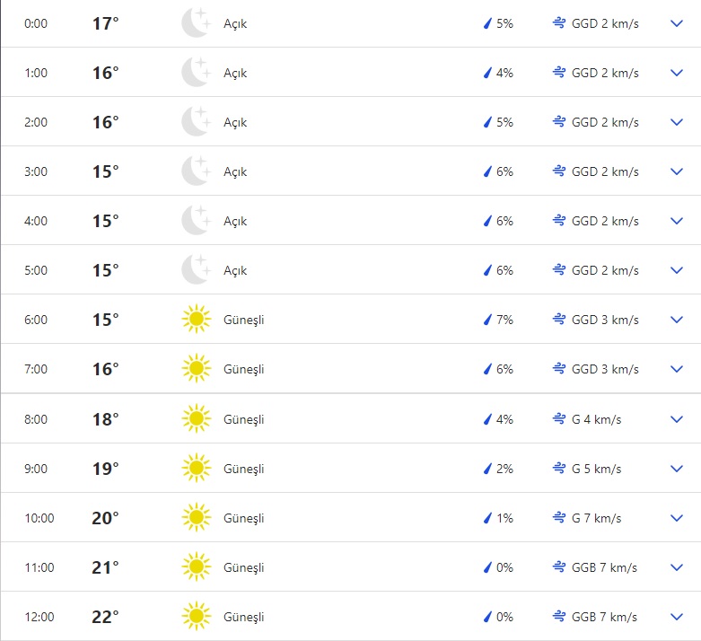Click the moon icon in the 5:00 row

pyautogui.click(x=195, y=270)
